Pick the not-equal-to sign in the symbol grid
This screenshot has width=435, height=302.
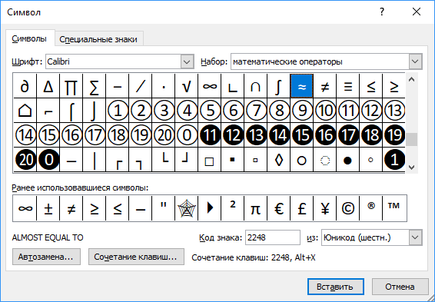(324, 86)
